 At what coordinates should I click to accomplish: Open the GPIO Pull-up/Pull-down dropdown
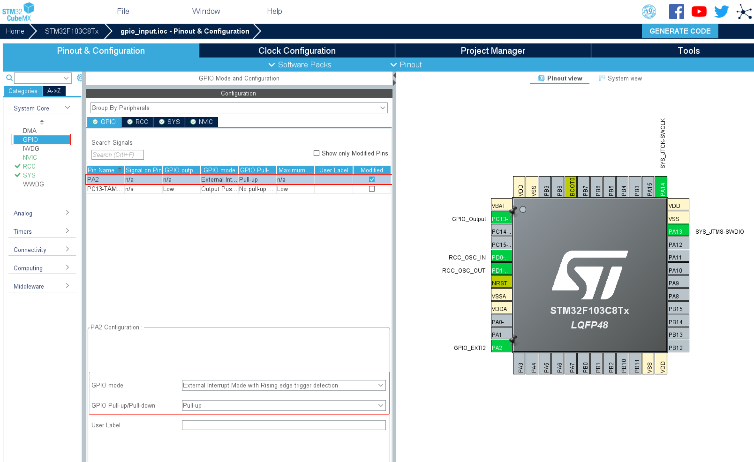click(x=284, y=405)
